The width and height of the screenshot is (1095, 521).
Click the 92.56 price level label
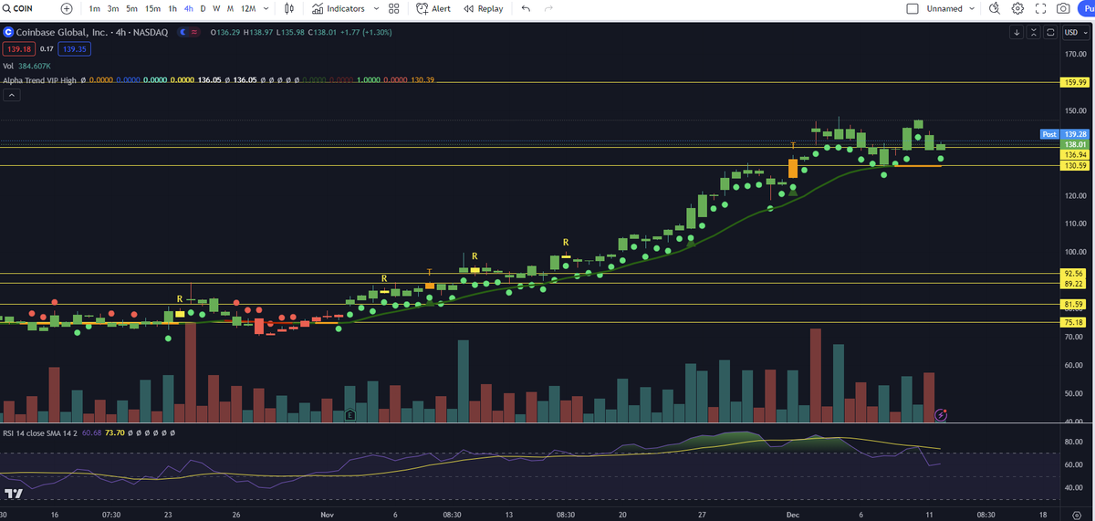click(1075, 274)
